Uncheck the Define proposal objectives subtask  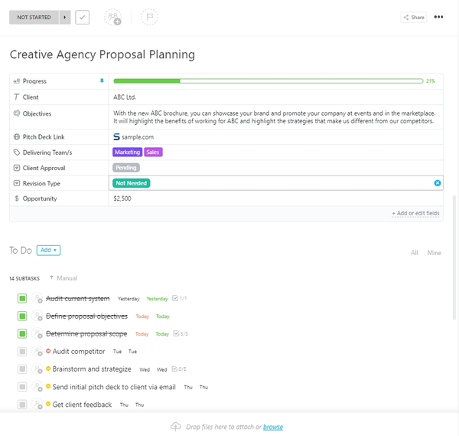pyautogui.click(x=22, y=316)
